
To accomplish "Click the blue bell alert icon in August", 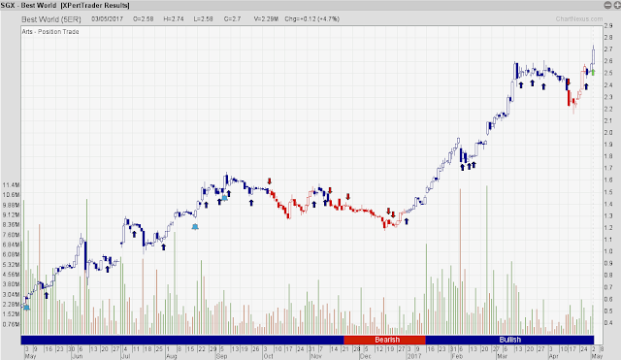I will point(195,226).
